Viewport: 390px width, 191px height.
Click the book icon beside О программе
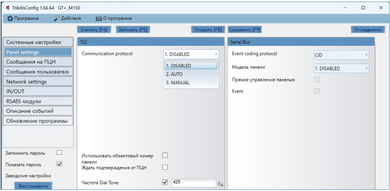coord(99,18)
